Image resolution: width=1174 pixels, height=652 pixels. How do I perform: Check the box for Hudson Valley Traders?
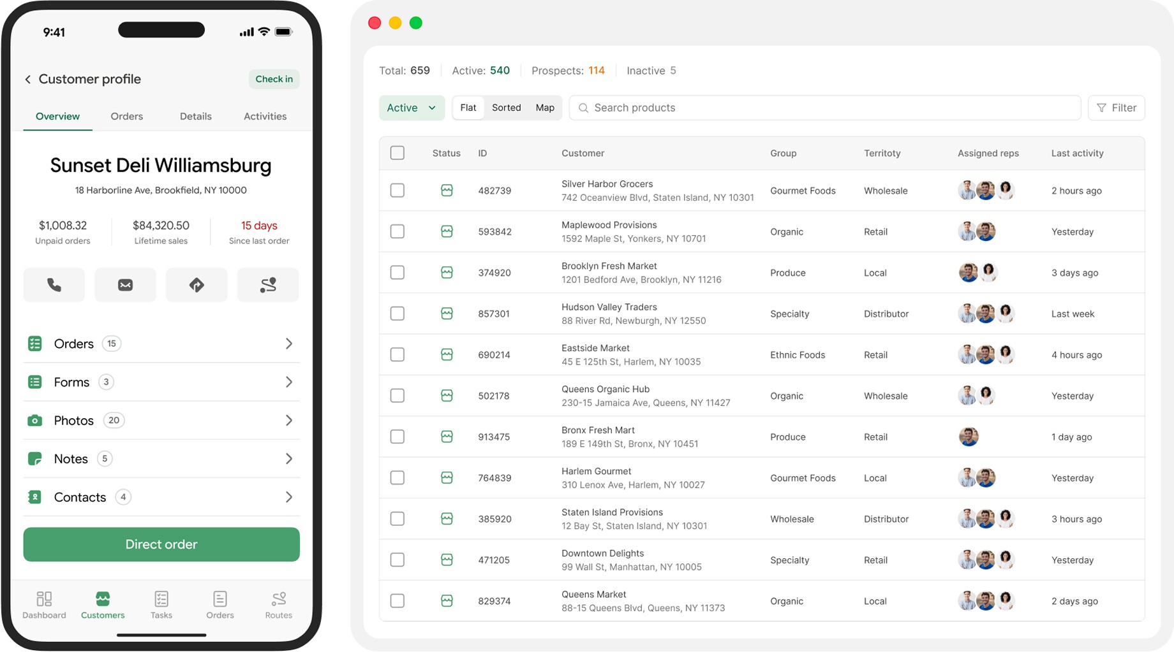398,314
